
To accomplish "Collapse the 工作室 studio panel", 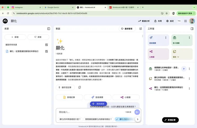I will [x=192, y=29].
